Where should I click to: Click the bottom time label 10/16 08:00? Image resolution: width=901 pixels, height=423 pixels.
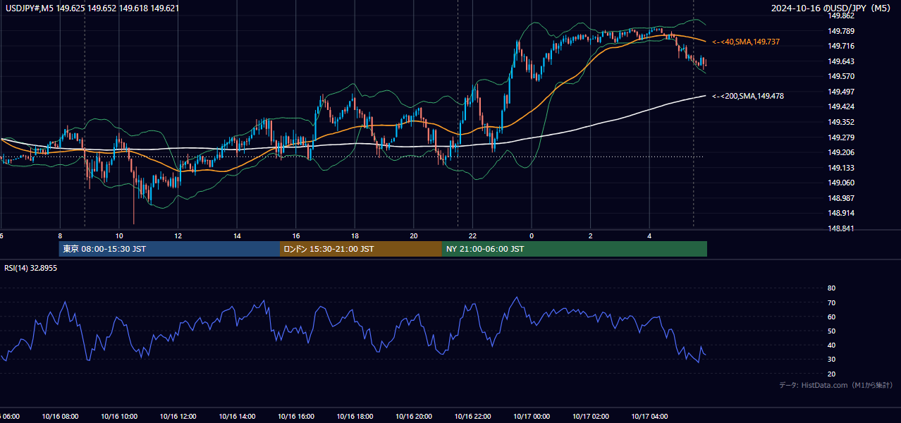click(x=60, y=417)
